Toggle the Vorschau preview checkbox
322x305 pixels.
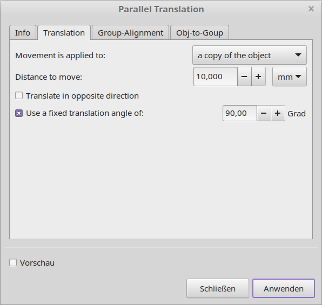(x=13, y=262)
